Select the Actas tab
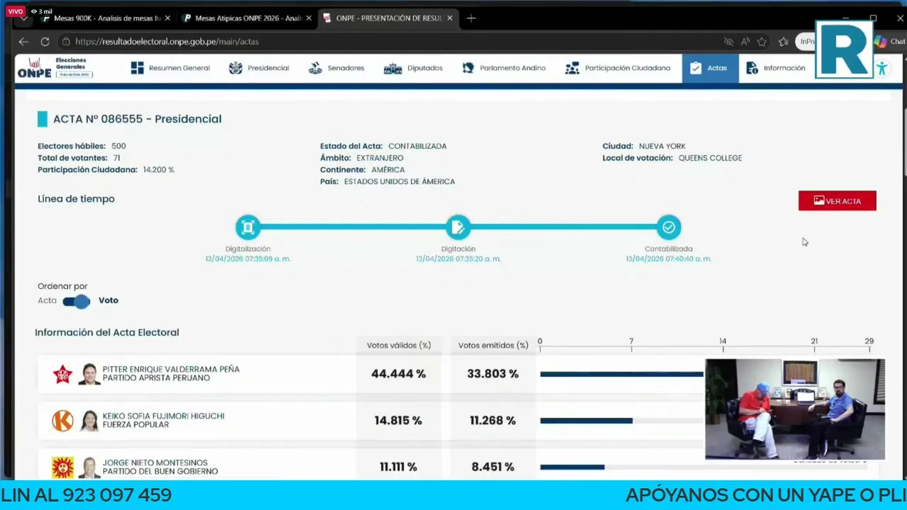Image resolution: width=907 pixels, height=510 pixels. coord(710,68)
